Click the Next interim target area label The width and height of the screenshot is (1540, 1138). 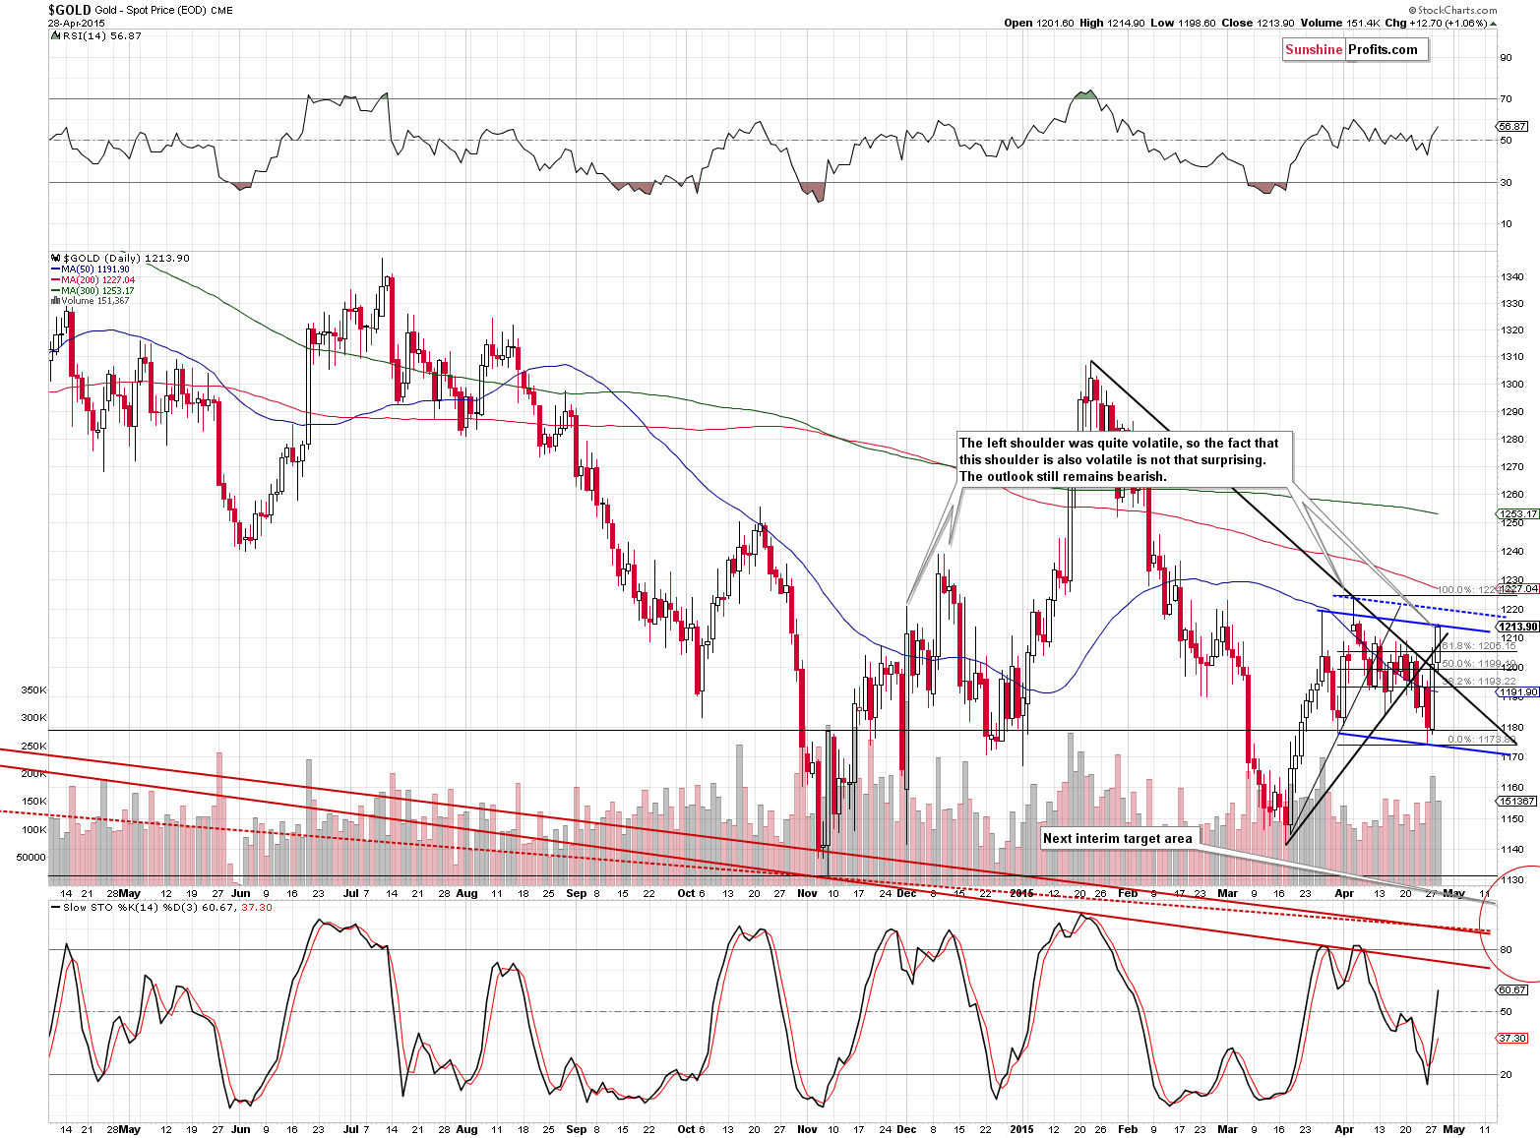[x=1119, y=839]
